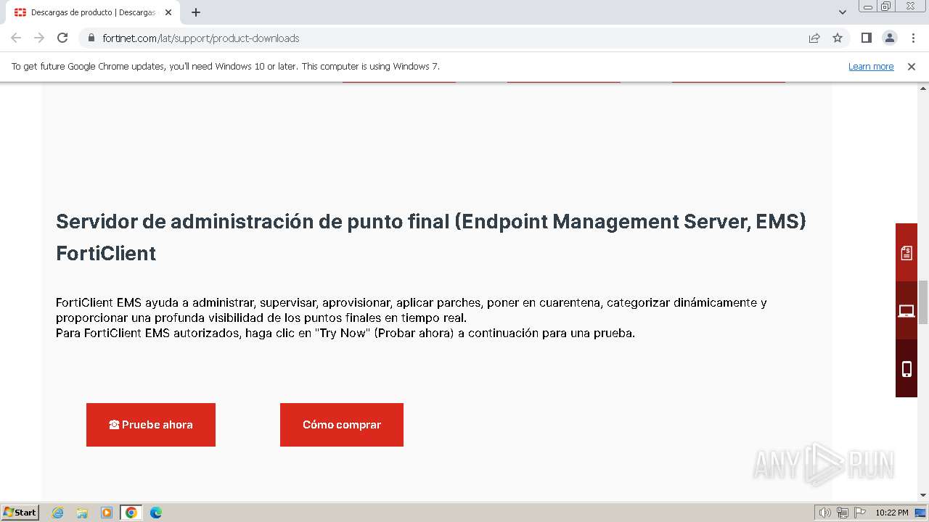The height and width of the screenshot is (522, 929).
Task: Open the mobile contact sidebar icon
Action: click(907, 368)
